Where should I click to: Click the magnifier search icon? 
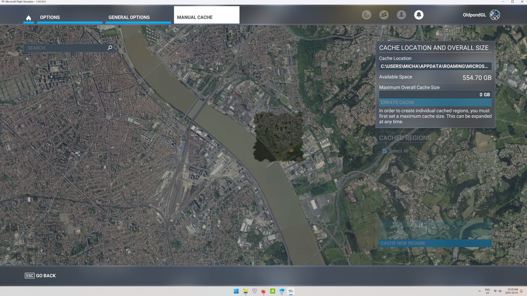[x=110, y=48]
